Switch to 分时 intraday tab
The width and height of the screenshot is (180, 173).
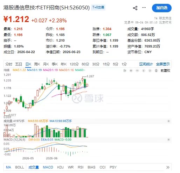click(x=9, y=64)
